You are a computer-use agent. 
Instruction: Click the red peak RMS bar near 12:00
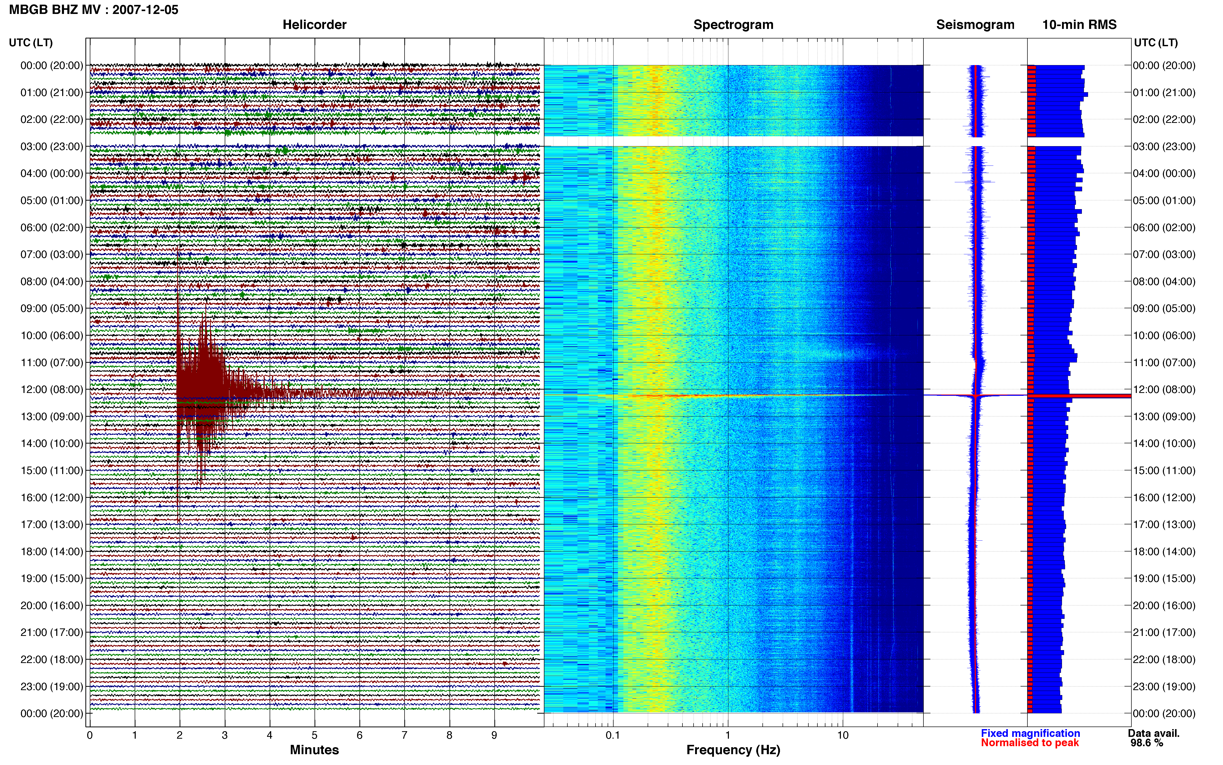(1079, 396)
